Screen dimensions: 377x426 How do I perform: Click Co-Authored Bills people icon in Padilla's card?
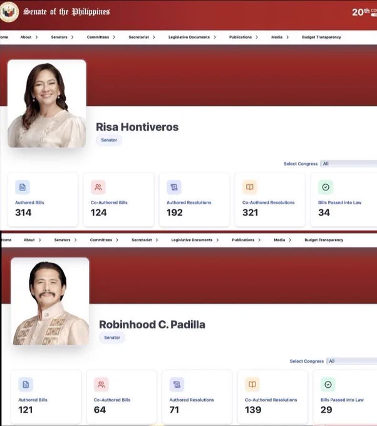coord(101,385)
